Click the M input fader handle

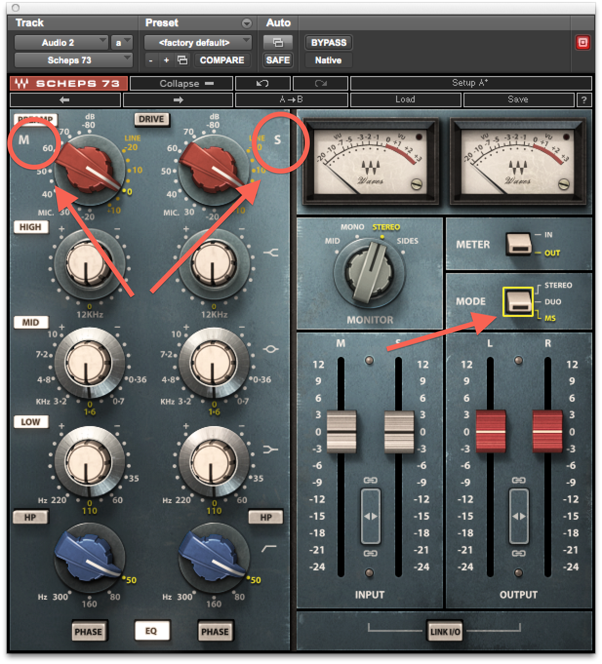pyautogui.click(x=341, y=431)
